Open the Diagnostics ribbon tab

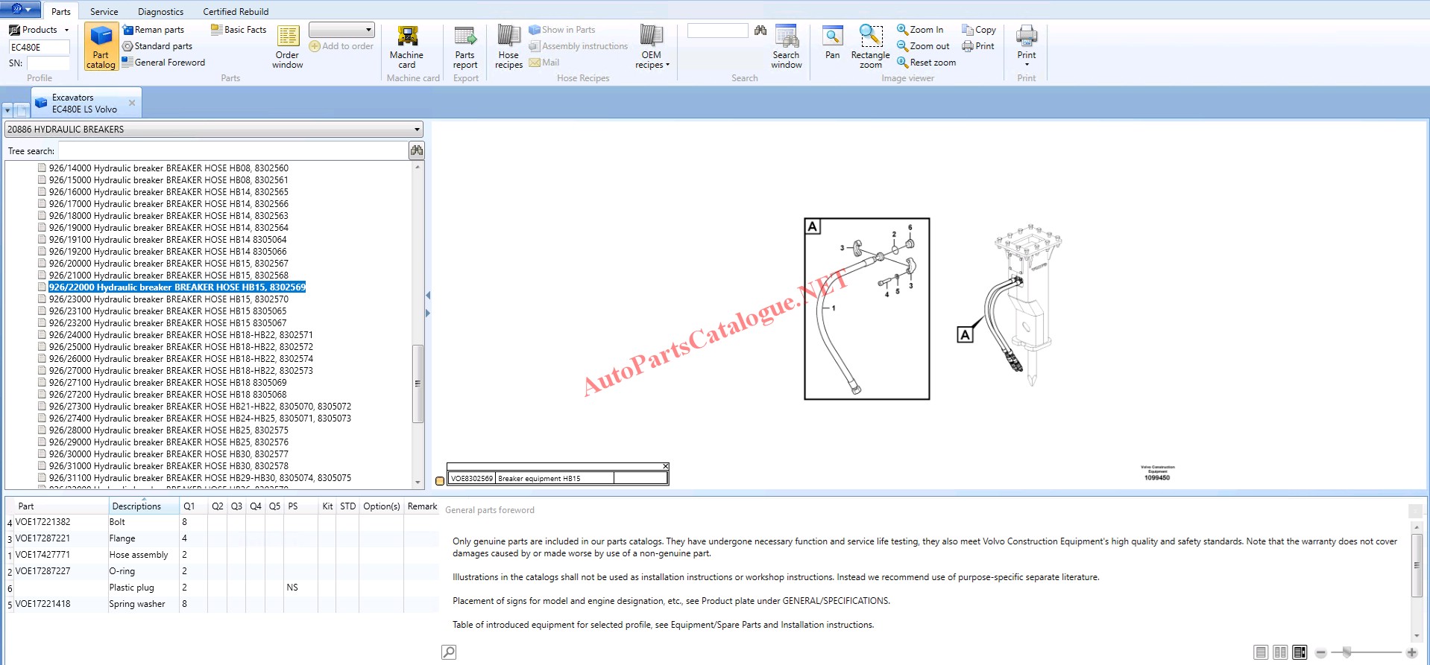(x=160, y=11)
